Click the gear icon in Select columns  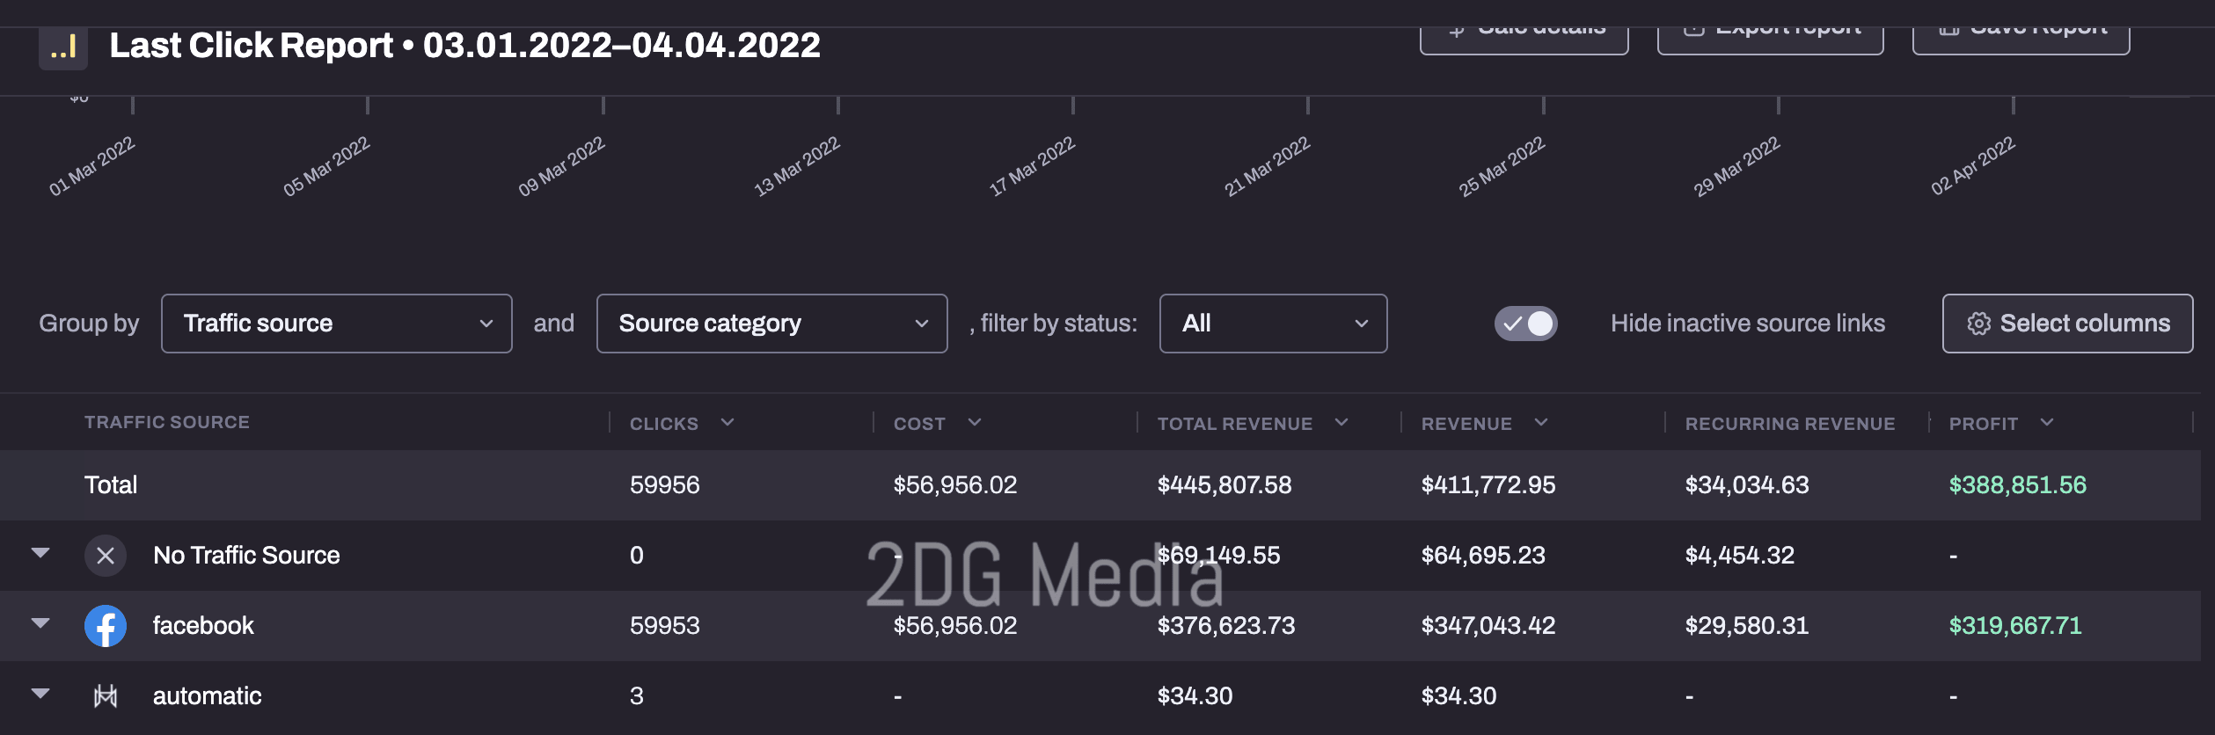[x=1978, y=324]
